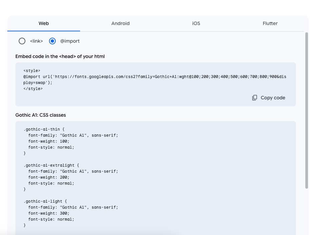Click the 'font-weight: 300;' line
Viewport: 321px width, 235px height.
tap(49, 213)
